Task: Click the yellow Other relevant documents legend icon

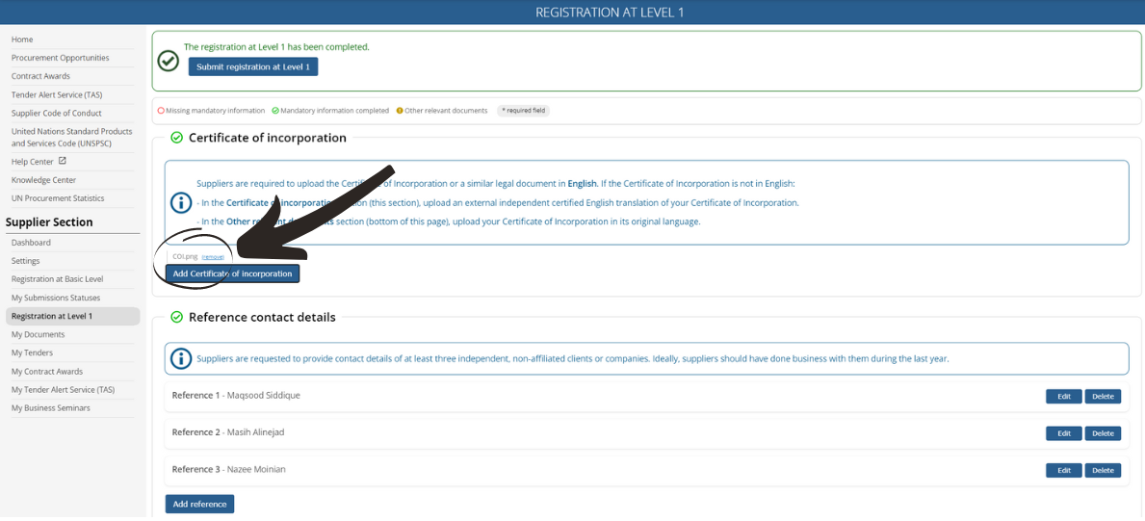Action: pyautogui.click(x=400, y=111)
